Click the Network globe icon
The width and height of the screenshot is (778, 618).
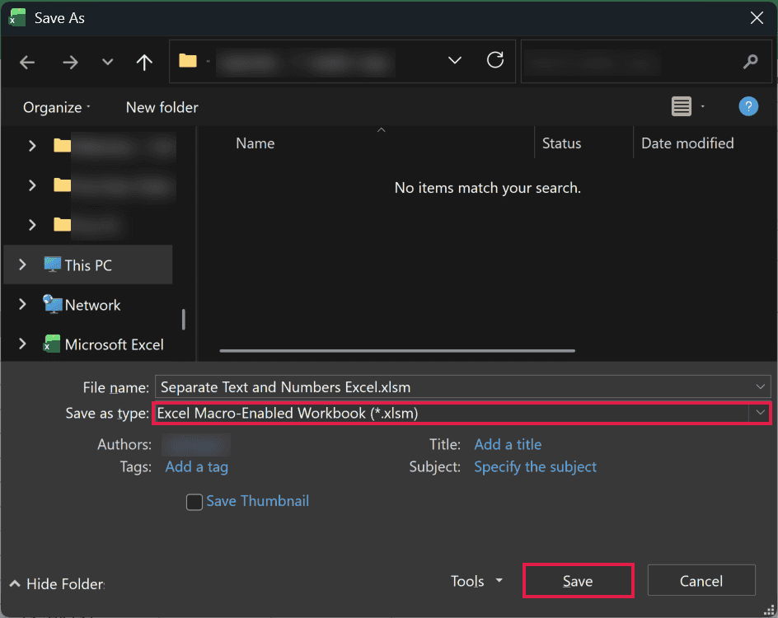(52, 303)
